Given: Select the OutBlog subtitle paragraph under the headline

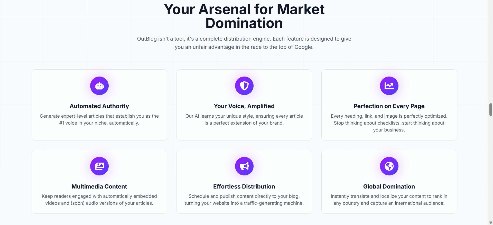Looking at the screenshot, I should coord(244,43).
